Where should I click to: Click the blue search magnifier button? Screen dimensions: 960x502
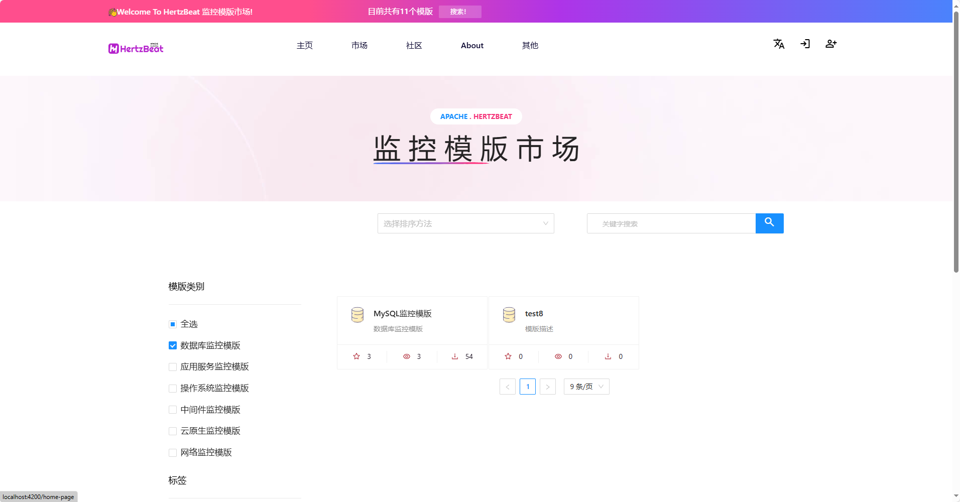769,223
